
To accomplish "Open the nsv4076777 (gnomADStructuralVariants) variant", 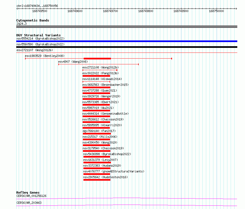I will (114, 171).
